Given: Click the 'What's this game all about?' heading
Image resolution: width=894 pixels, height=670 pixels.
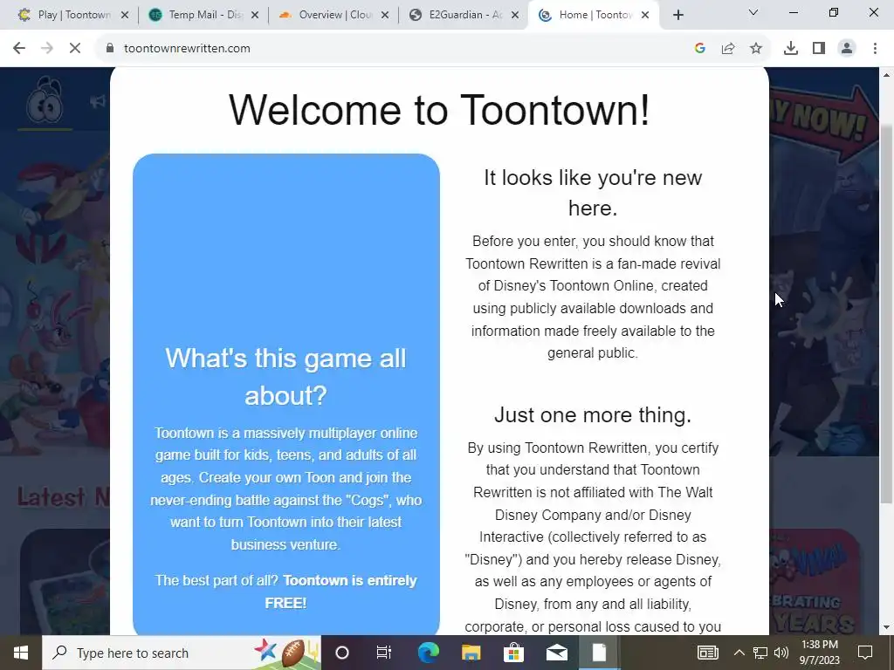Looking at the screenshot, I should pyautogui.click(x=285, y=377).
